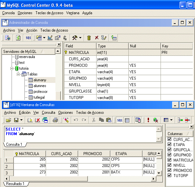Uncheck the CURS_AC... column checkbox
The image size is (195, 187).
tap(169, 139)
